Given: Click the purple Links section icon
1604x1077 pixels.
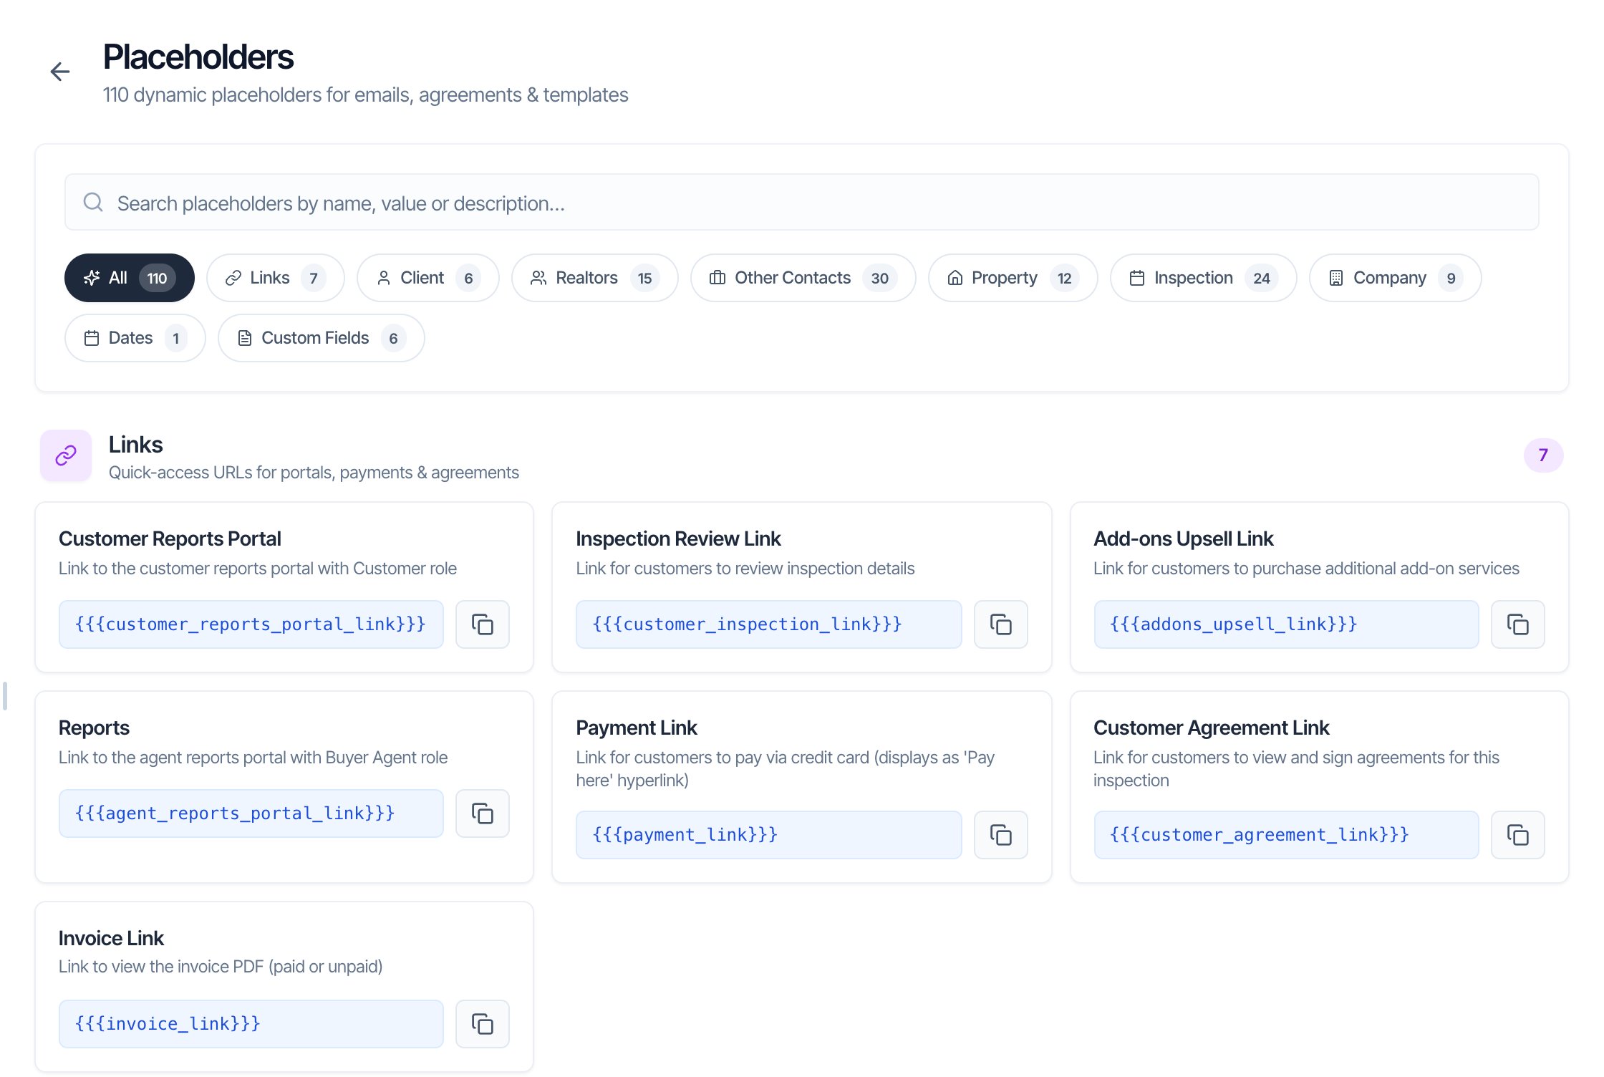Looking at the screenshot, I should [66, 455].
